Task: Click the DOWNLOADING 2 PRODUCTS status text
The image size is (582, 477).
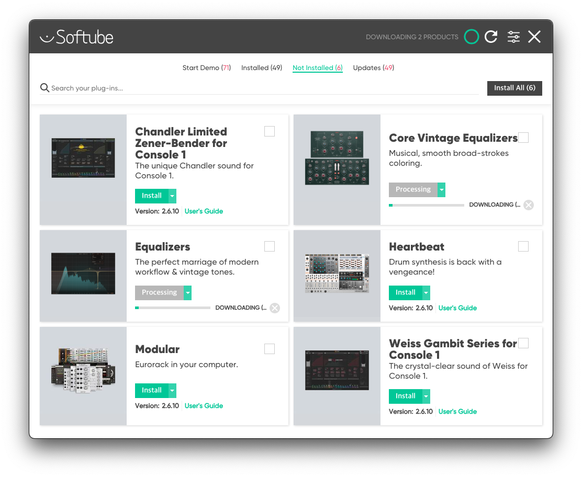Action: point(412,37)
